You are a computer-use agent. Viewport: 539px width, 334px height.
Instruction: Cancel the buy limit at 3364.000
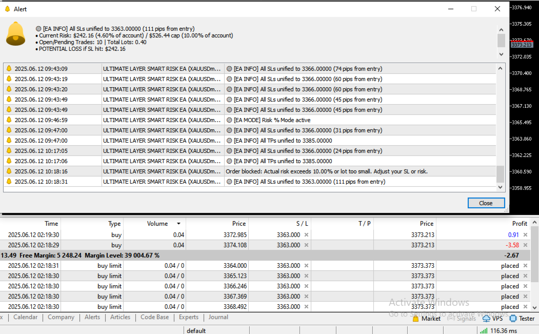[x=525, y=266]
